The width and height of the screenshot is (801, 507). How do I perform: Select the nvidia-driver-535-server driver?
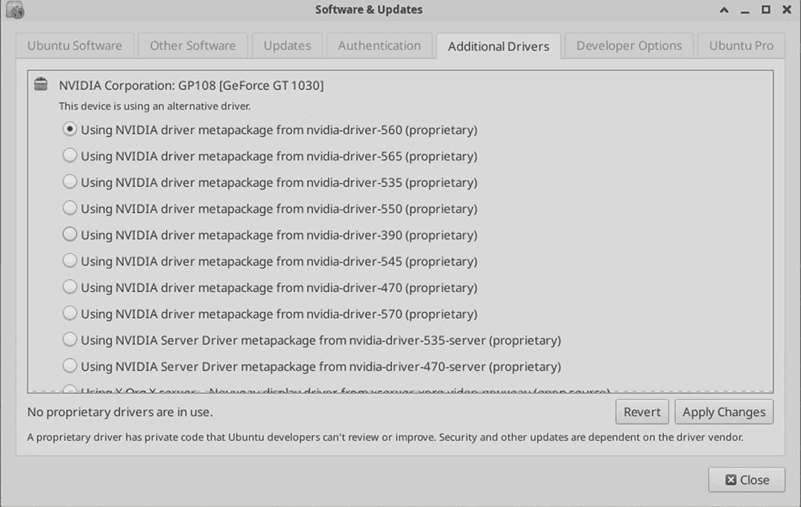tap(69, 339)
